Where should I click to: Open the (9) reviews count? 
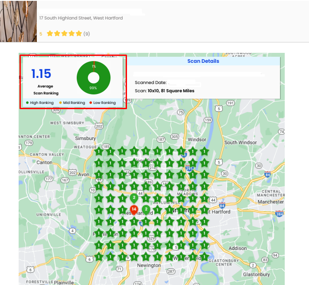click(x=87, y=34)
